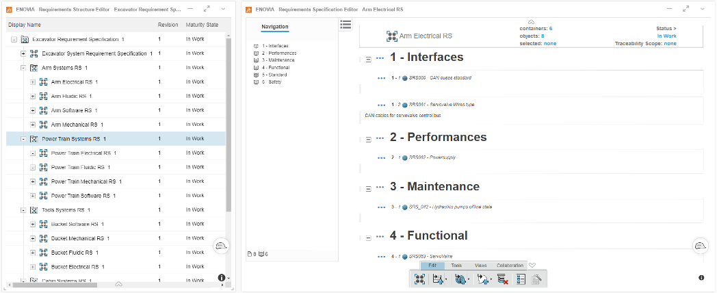
Task: Collapse the Power Train Systems RS node
Action: [x=23, y=139]
